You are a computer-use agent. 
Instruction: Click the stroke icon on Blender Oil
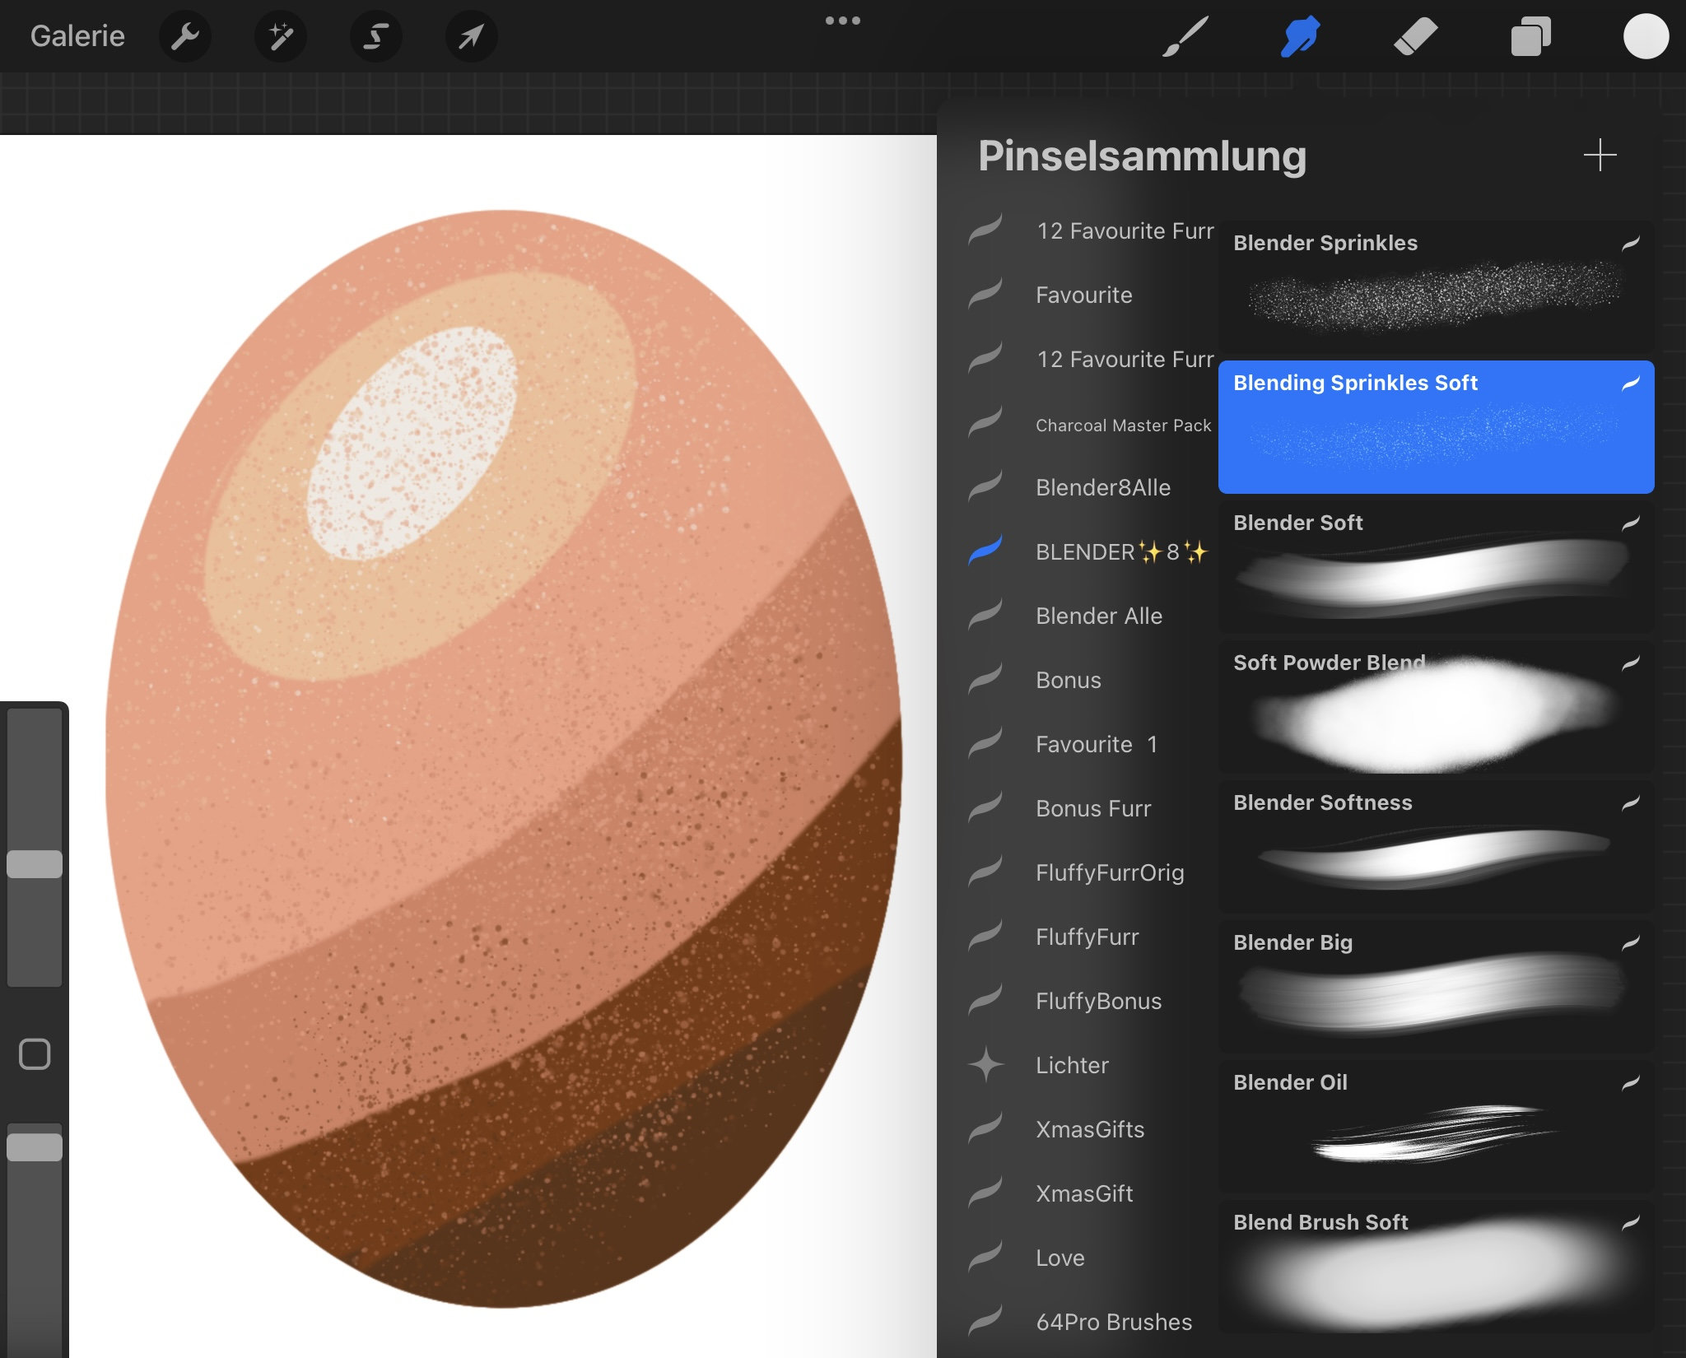1631,1082
